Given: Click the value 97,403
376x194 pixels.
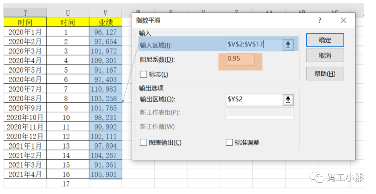Looking at the screenshot, I should click(x=105, y=79).
